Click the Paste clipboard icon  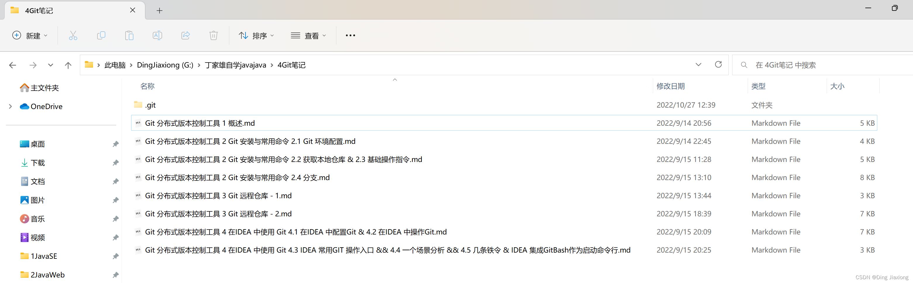coord(129,35)
